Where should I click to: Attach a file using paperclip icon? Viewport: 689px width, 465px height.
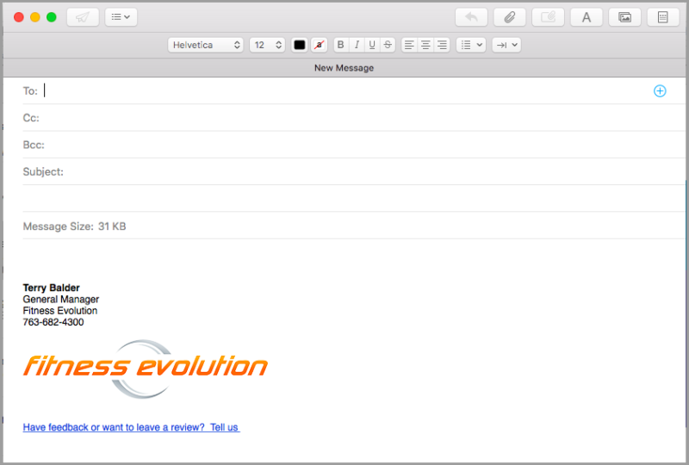[x=510, y=17]
